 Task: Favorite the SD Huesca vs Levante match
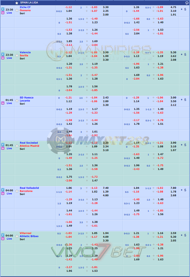[17, 101]
